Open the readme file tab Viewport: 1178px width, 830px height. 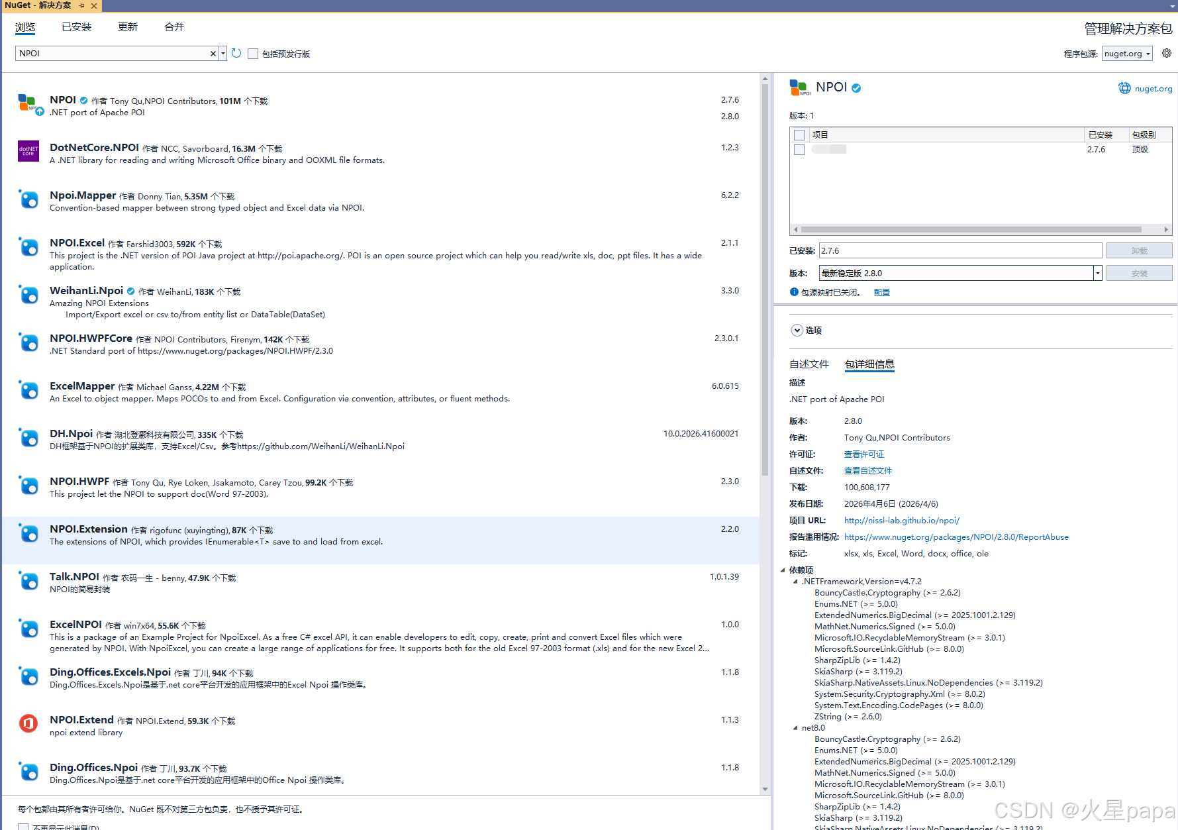pyautogui.click(x=809, y=364)
